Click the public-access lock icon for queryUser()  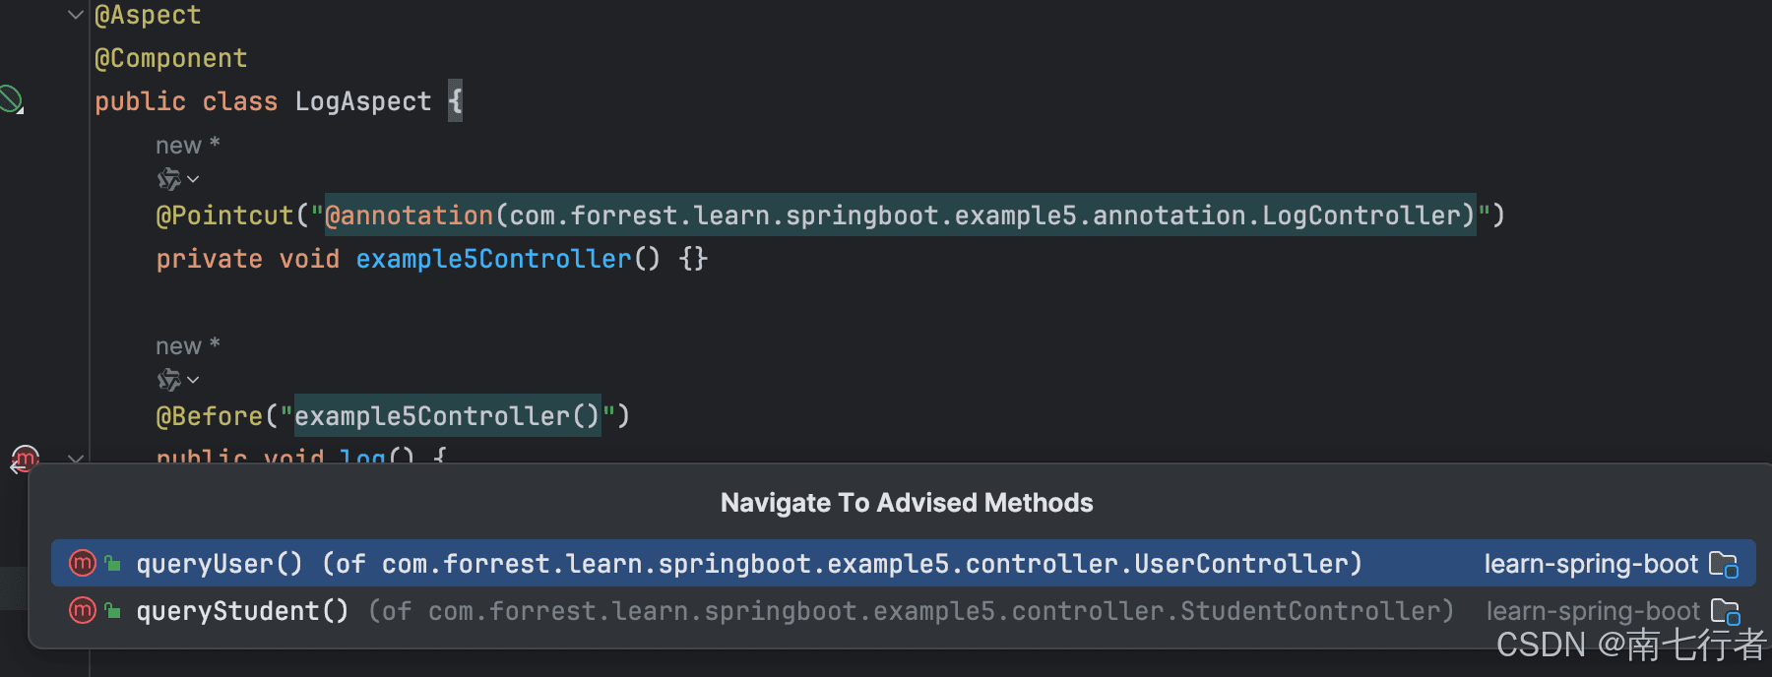[113, 564]
